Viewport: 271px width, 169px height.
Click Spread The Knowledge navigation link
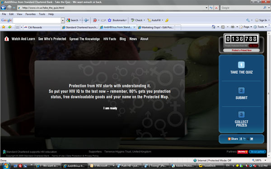[x=84, y=39]
